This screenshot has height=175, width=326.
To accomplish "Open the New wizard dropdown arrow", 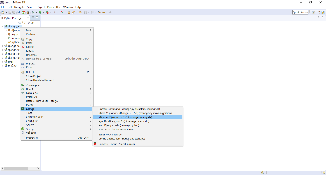I will [x=6, y=12].
